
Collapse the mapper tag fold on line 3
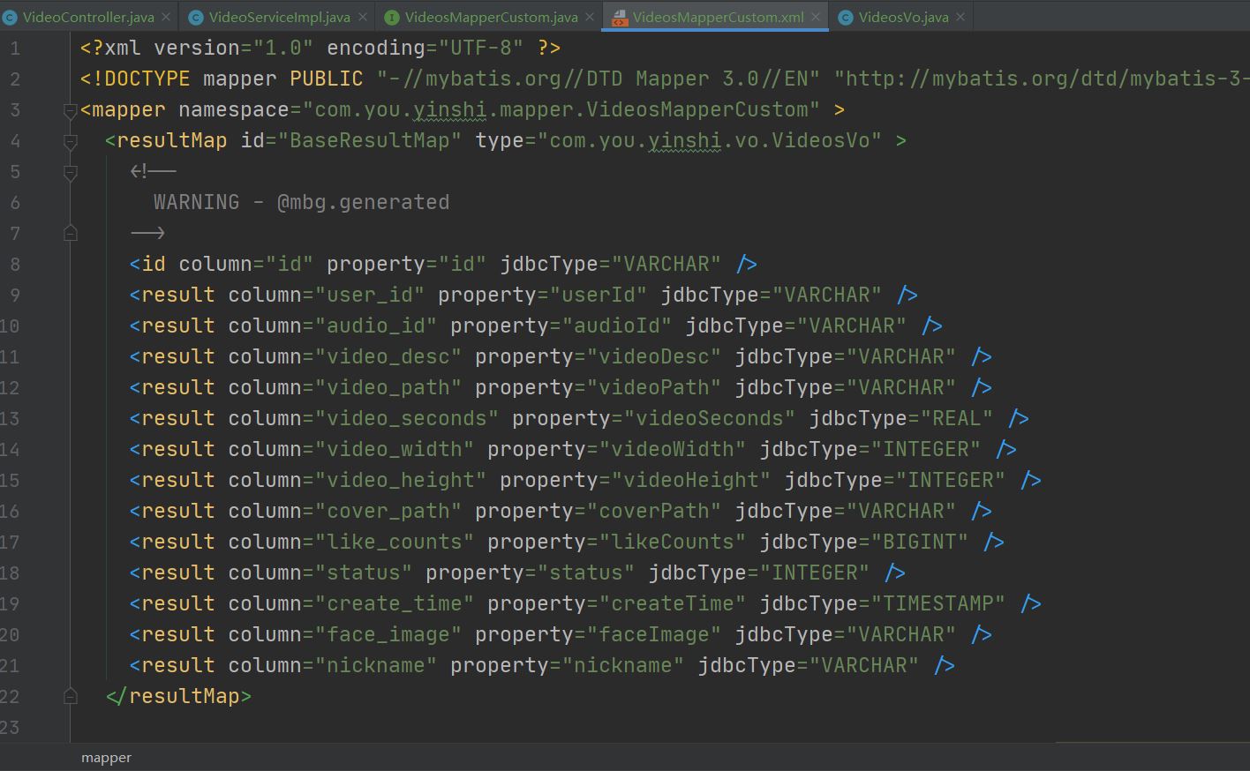(x=71, y=111)
